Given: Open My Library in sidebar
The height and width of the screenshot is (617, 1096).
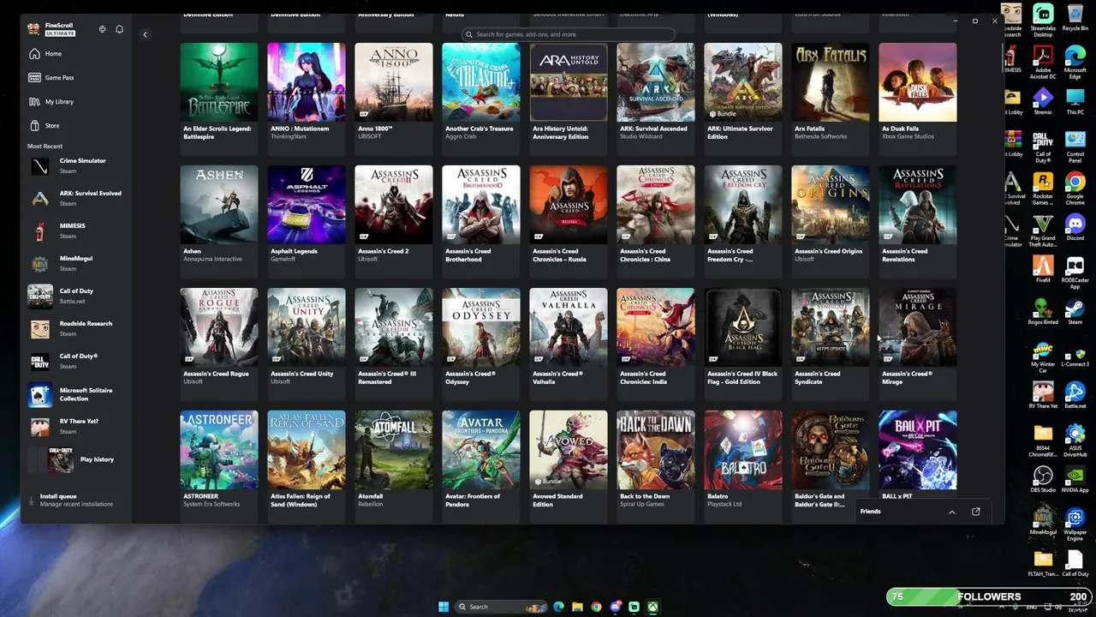Looking at the screenshot, I should point(59,102).
